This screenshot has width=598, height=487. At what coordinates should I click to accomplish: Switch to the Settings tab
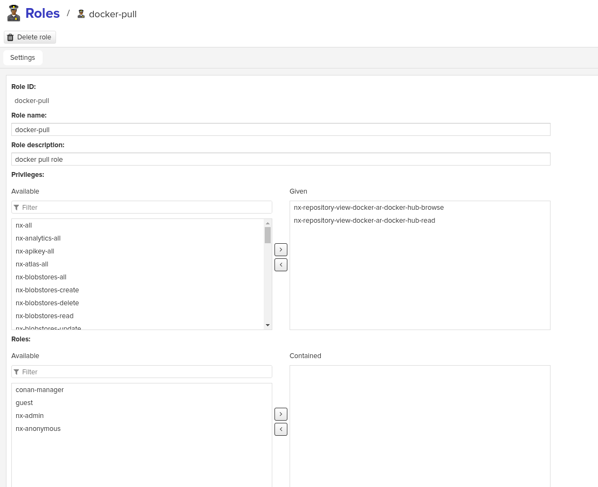[23, 57]
